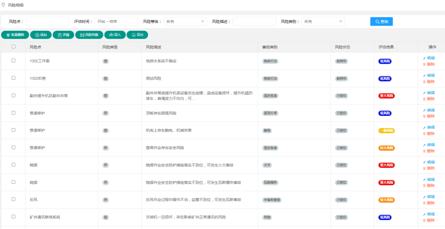Click the 瓦斯爆炸 accident tag

270,182
